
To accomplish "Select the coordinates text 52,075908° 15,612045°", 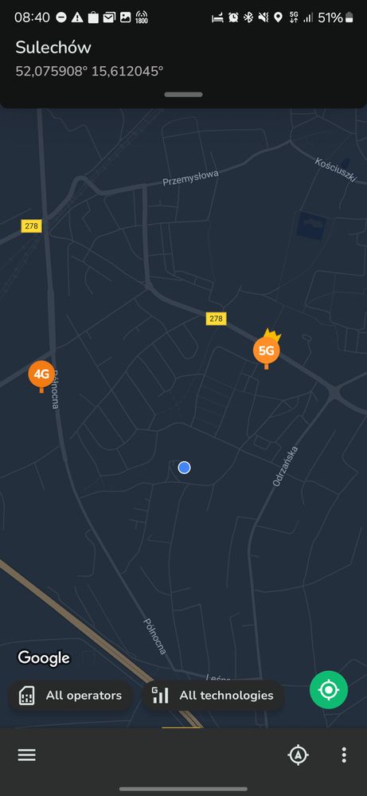I will (x=89, y=71).
